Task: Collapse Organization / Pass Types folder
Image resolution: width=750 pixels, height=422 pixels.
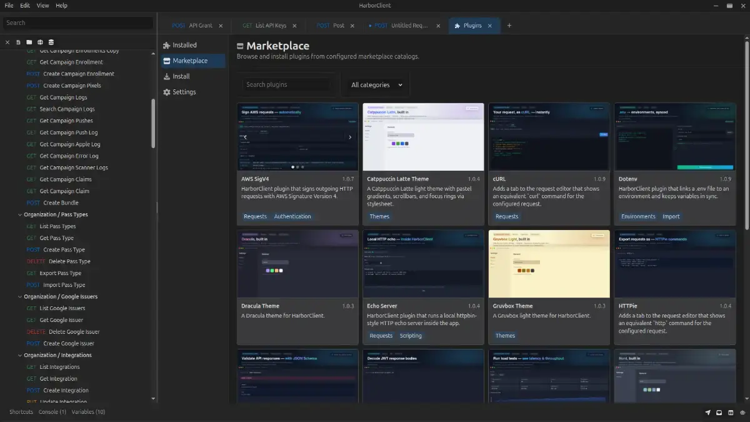Action: click(x=20, y=214)
